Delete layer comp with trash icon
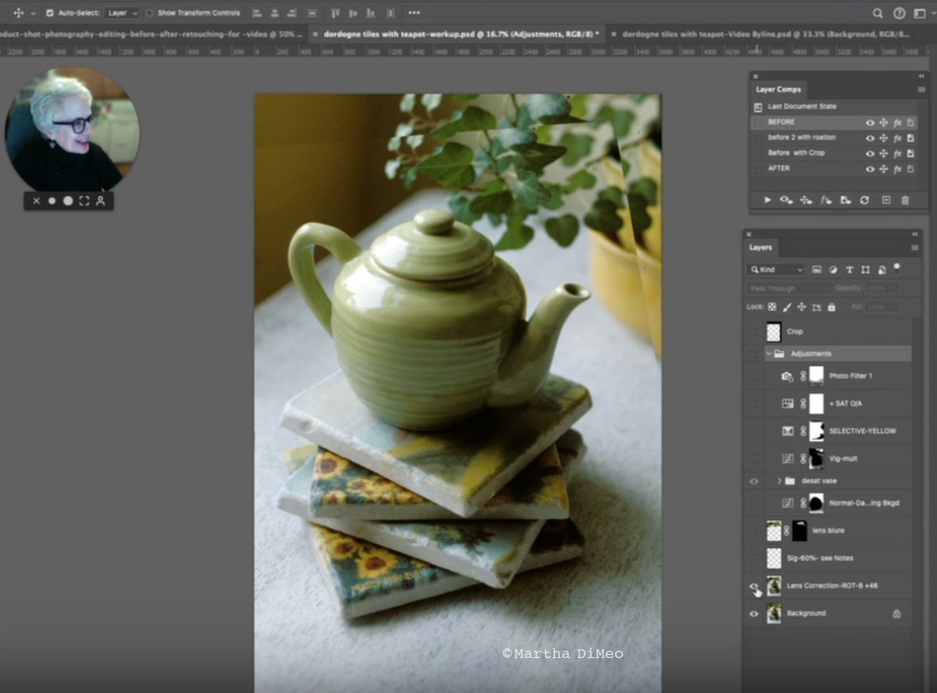This screenshot has width=937, height=693. (x=905, y=200)
